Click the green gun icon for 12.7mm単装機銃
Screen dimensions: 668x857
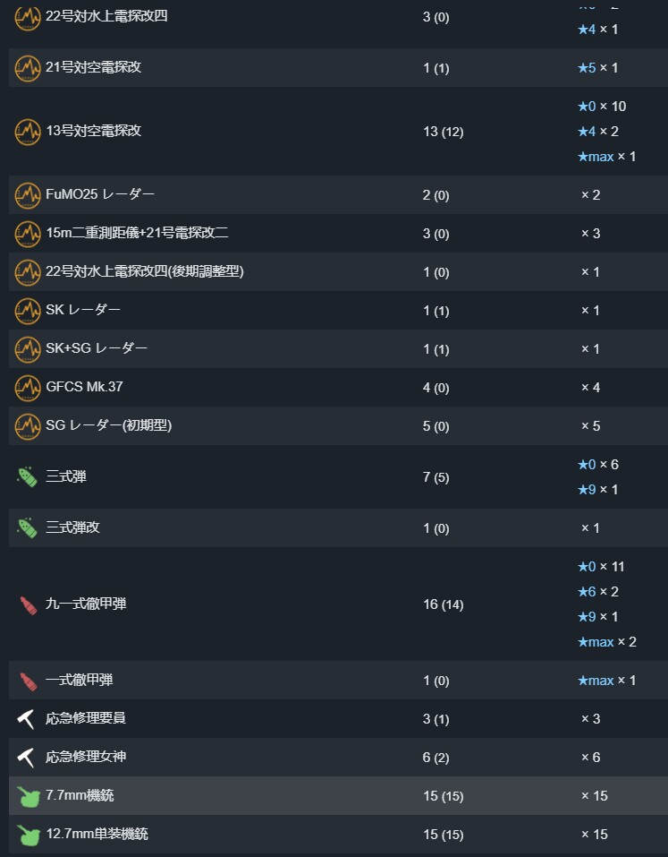(28, 835)
